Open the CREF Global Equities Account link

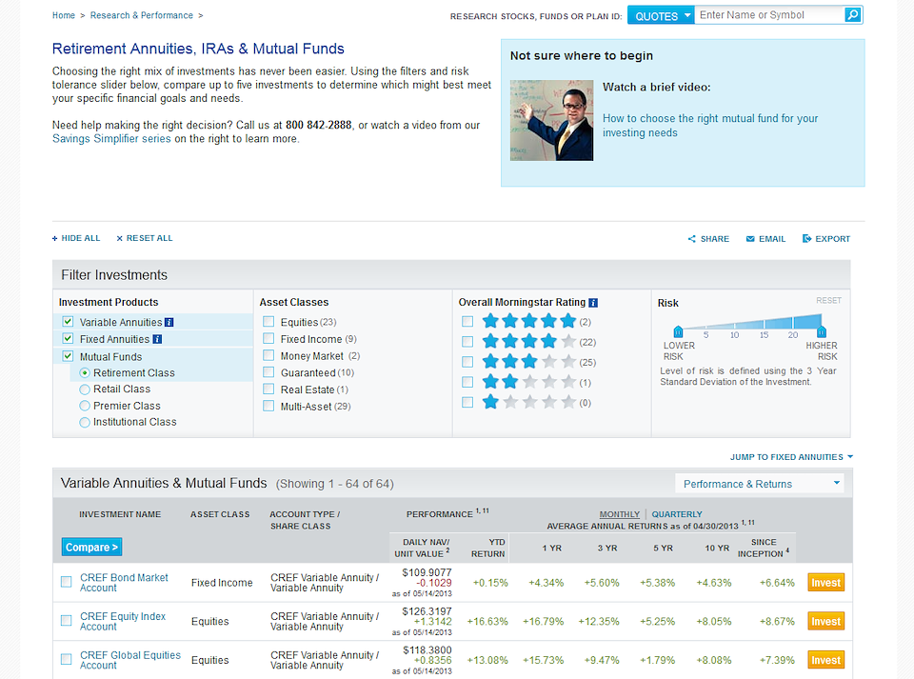(x=130, y=660)
